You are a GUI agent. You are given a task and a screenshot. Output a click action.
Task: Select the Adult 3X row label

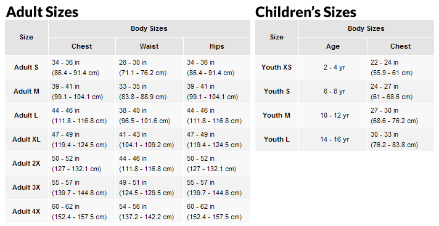(27, 188)
